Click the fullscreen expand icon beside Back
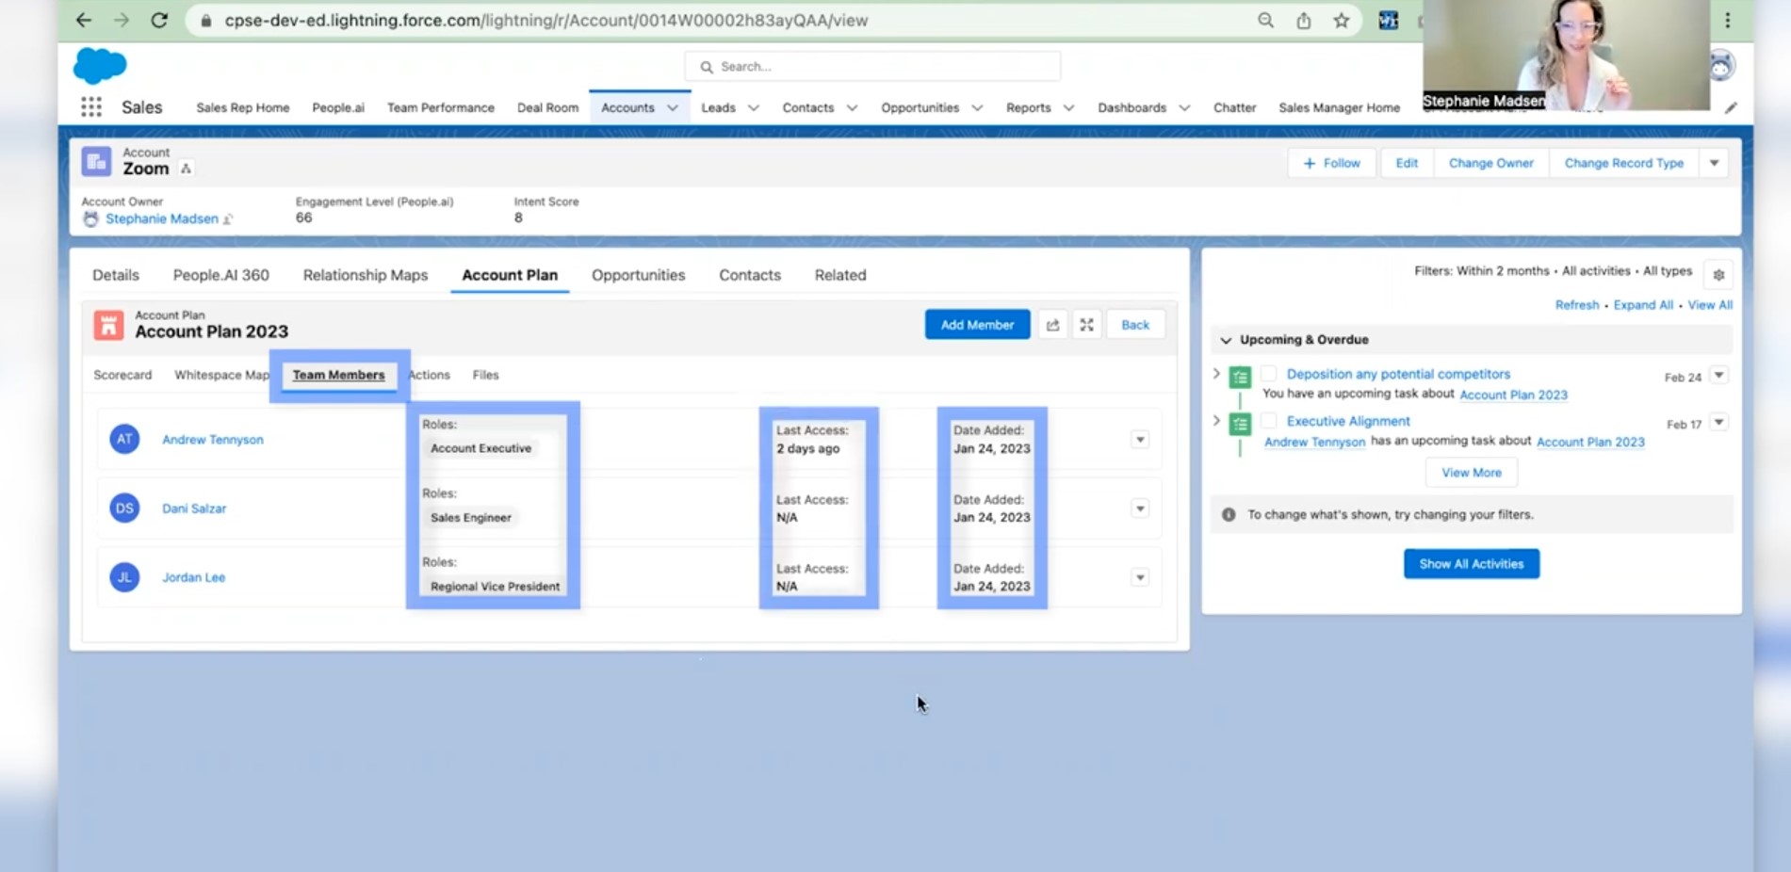 click(1086, 325)
